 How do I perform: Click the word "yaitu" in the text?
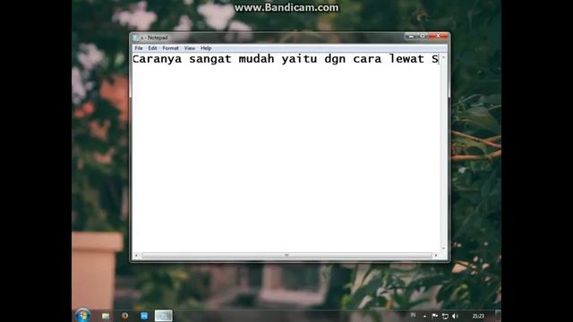(x=299, y=60)
